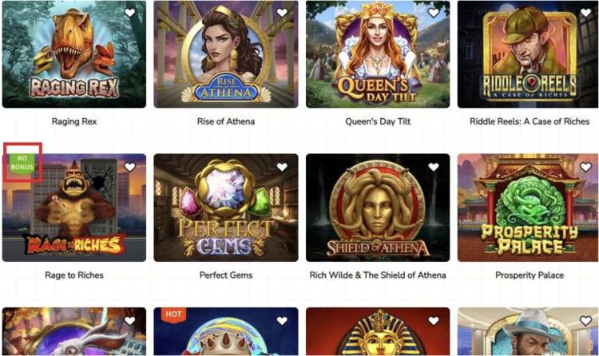Launch Queen's Day Tilt game image
The image size is (599, 356).
[x=378, y=53]
